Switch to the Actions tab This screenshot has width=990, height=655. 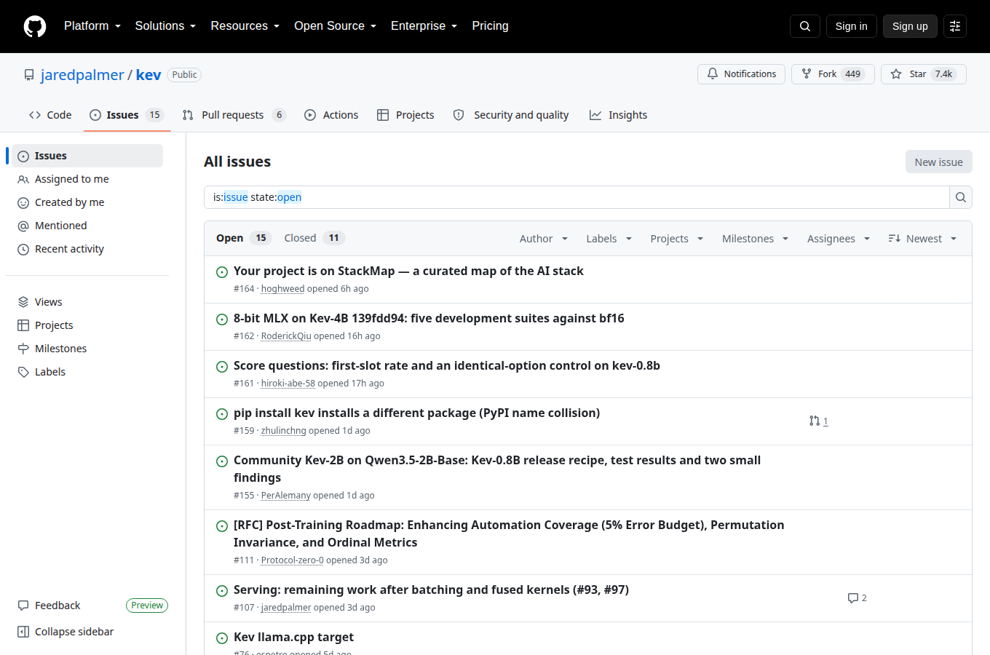[x=331, y=115]
